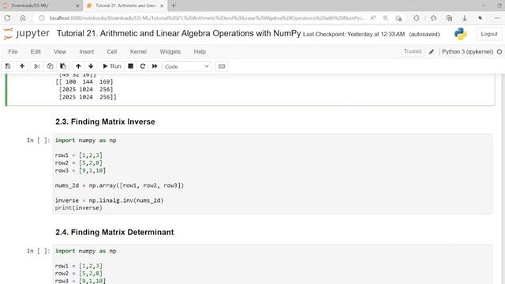
Task: Click the print(inverse) line
Action: [79, 208]
